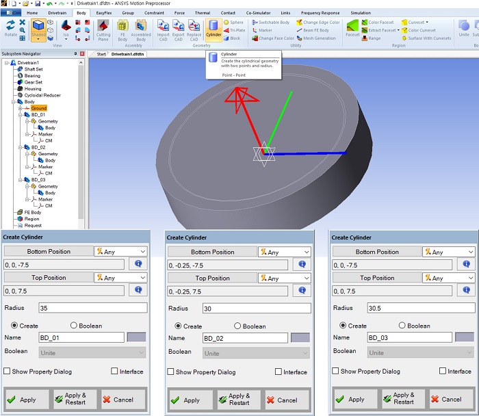The image size is (479, 416).
Task: Choose the Tri-Plate geometry tool
Action: (234, 30)
